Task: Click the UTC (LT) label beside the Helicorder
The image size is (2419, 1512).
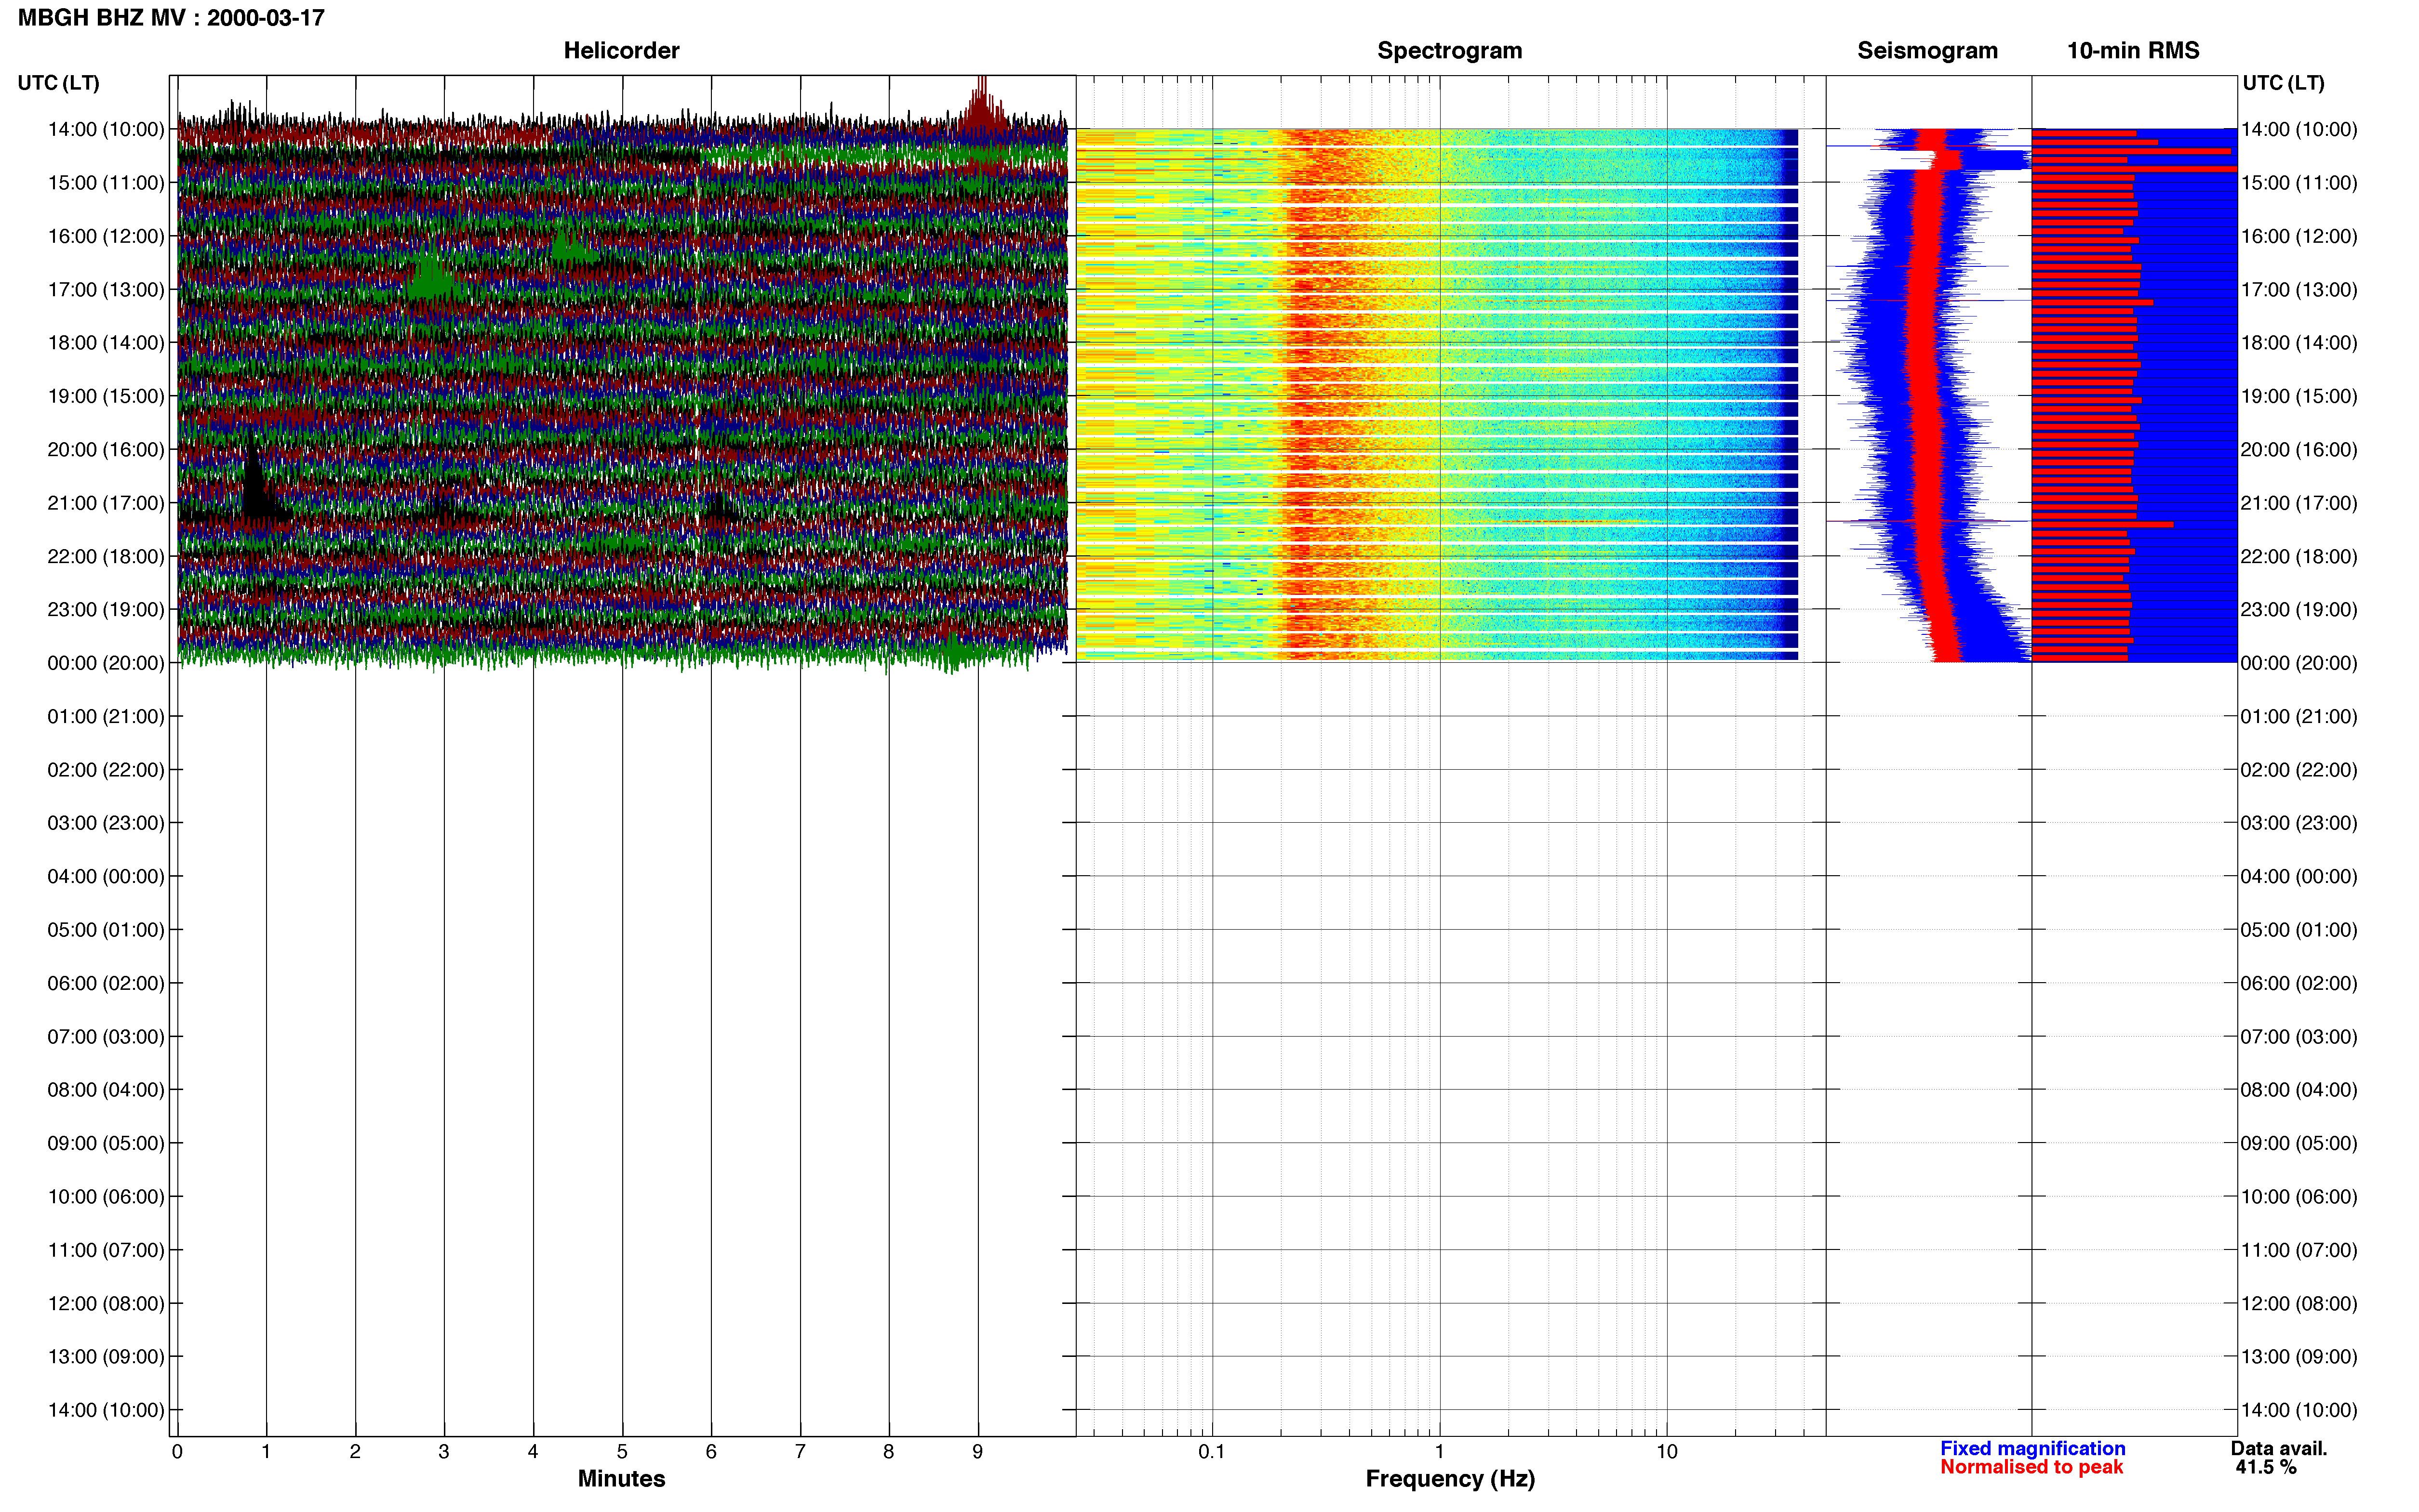Action: click(58, 83)
